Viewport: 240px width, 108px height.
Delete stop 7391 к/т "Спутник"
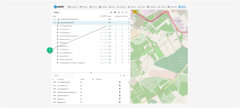pyautogui.click(x=120, y=85)
